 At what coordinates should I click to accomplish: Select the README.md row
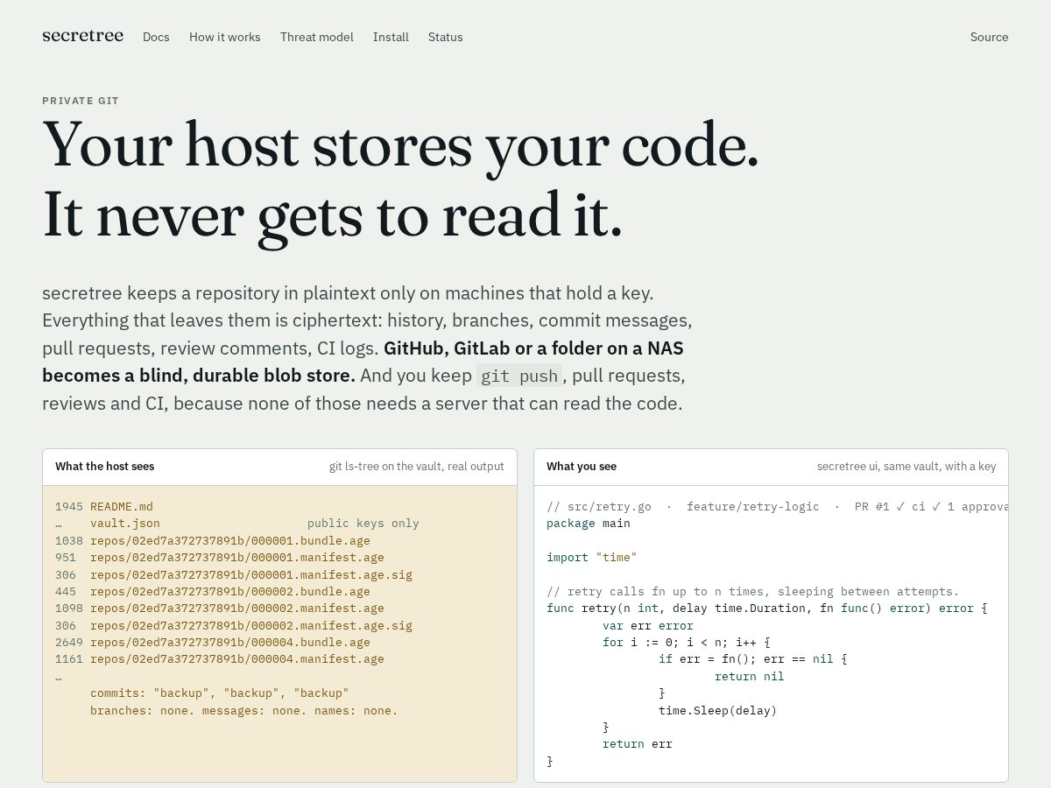pos(104,506)
